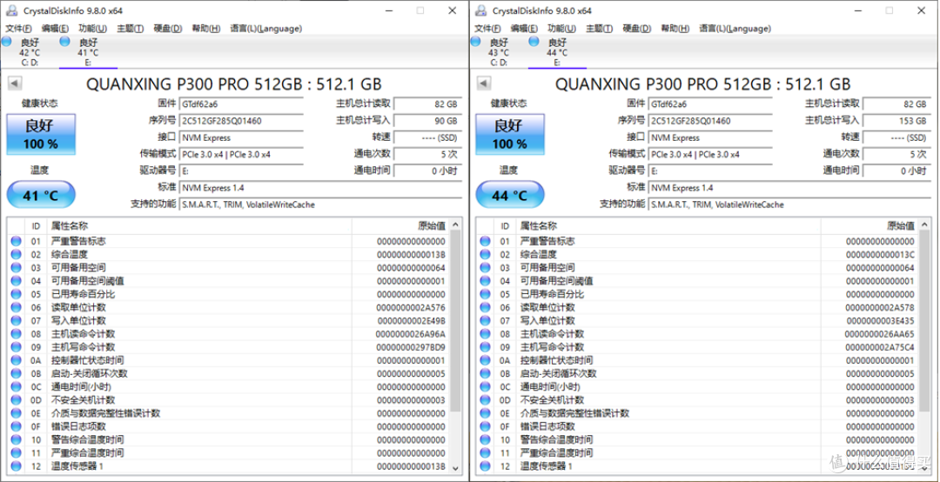Screen dimensions: 940x482
Task: Select E: disk tab in left window
Action: pos(88,51)
